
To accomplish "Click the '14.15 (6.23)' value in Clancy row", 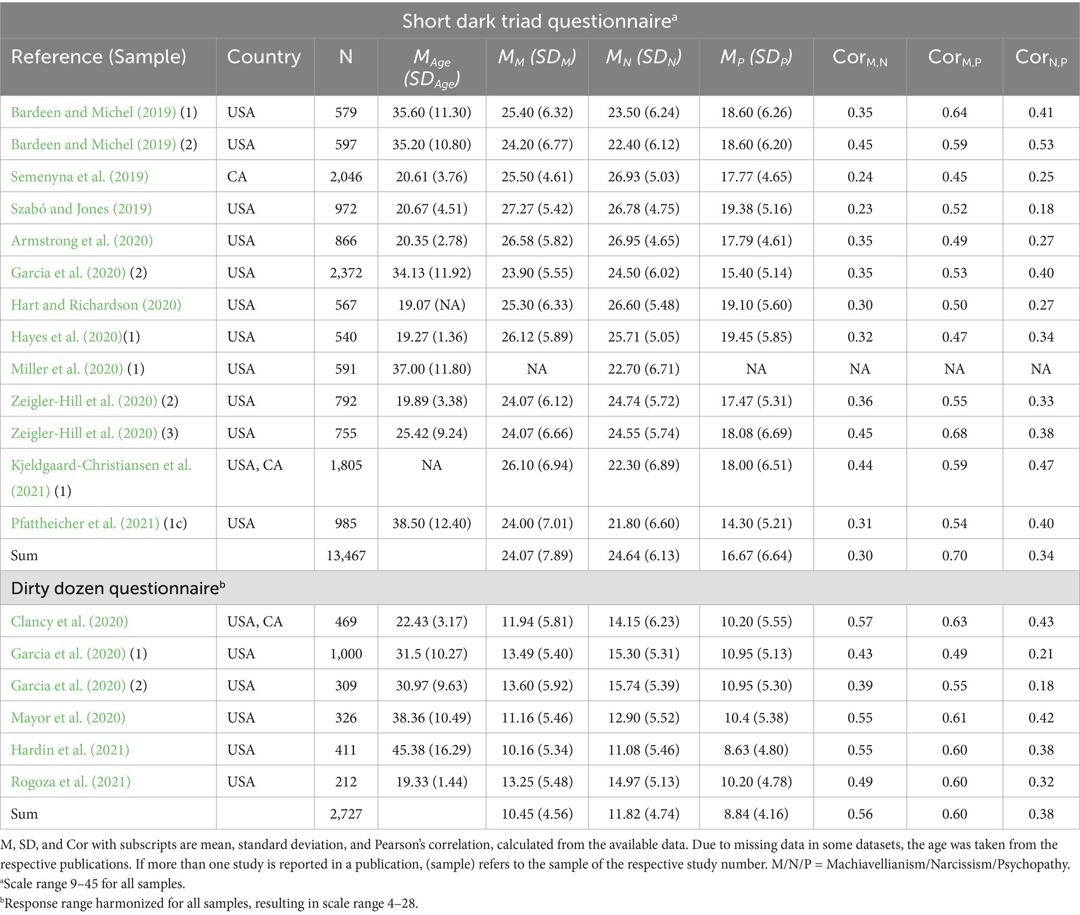I will tap(644, 621).
